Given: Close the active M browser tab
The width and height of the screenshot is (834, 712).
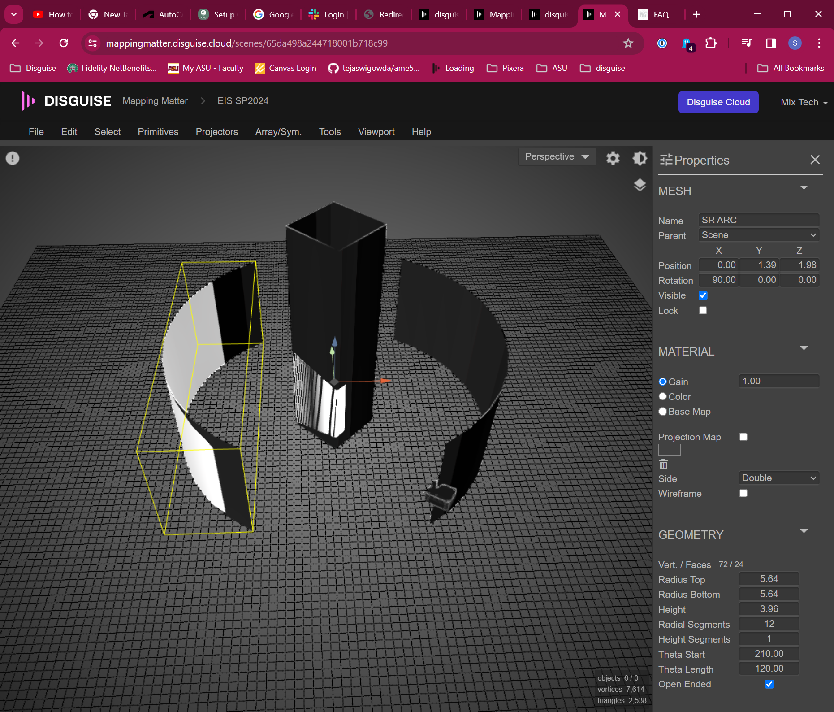Looking at the screenshot, I should (x=618, y=14).
